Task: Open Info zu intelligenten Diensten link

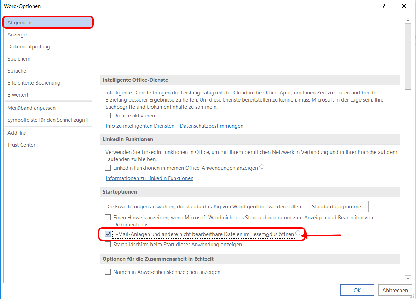Action: point(140,126)
